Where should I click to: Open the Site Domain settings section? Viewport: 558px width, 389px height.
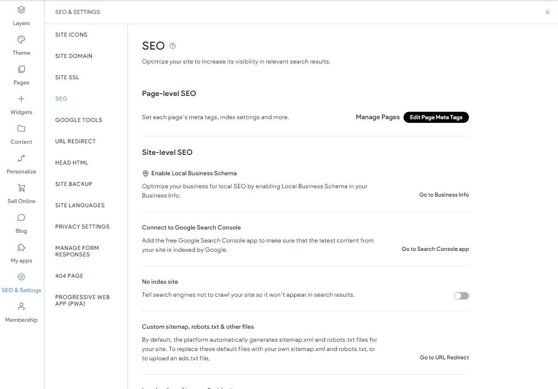pos(73,56)
